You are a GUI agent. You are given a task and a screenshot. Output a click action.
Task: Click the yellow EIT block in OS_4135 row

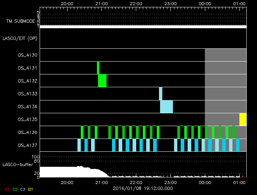tap(243, 119)
